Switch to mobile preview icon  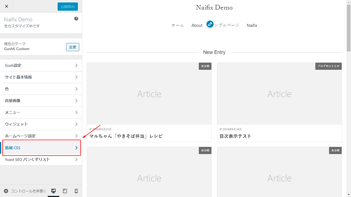coord(76,191)
